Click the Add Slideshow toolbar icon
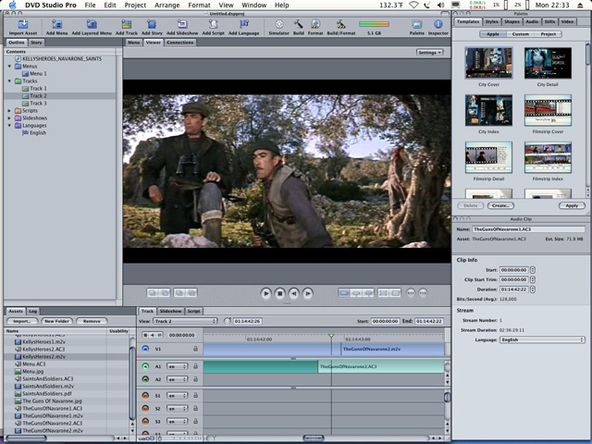The height and width of the screenshot is (444, 592). tap(182, 25)
